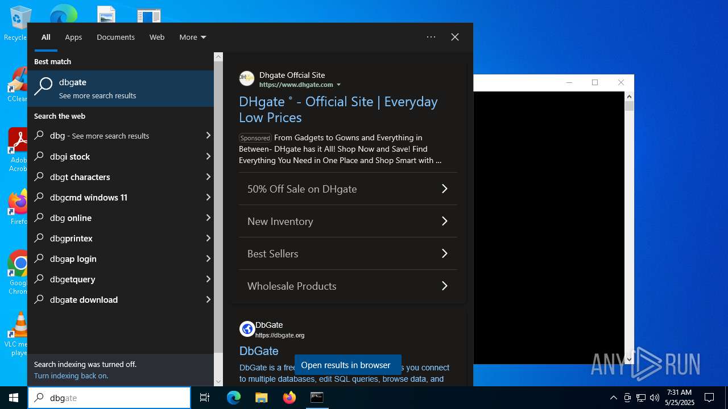
Task: Launch Firefox from the taskbar
Action: (289, 398)
